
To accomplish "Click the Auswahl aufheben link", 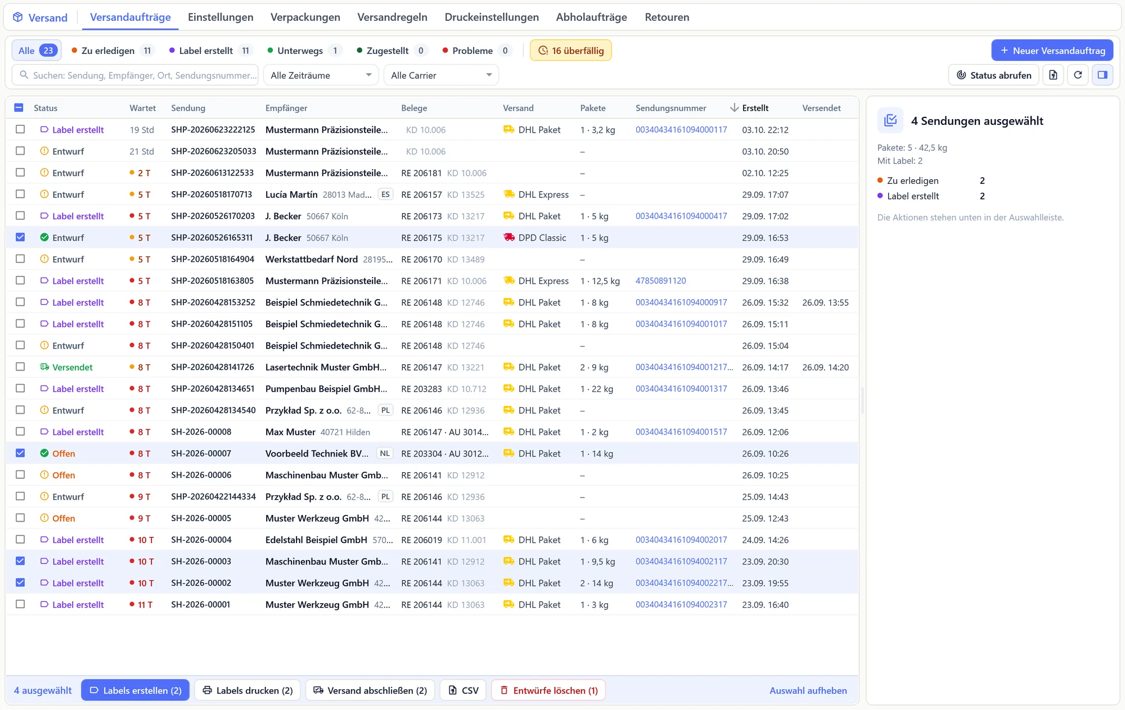I will (808, 690).
